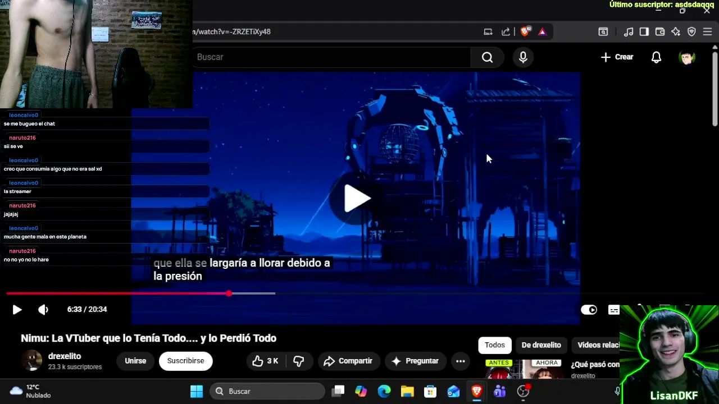Image resolution: width=719 pixels, height=404 pixels.
Task: Toggle the autoplay switch
Action: click(x=589, y=310)
